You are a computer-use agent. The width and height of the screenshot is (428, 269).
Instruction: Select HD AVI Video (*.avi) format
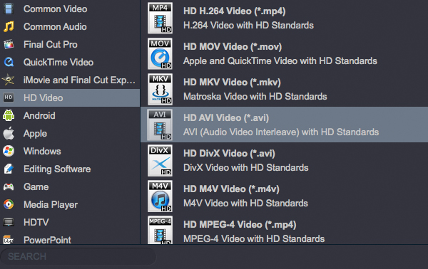point(284,125)
